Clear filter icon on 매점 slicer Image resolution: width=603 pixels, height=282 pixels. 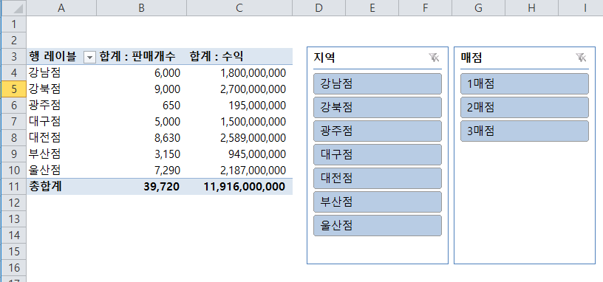point(581,58)
